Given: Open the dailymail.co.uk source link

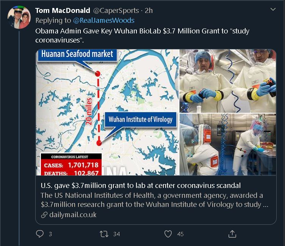Looking at the screenshot, I should (x=72, y=215).
